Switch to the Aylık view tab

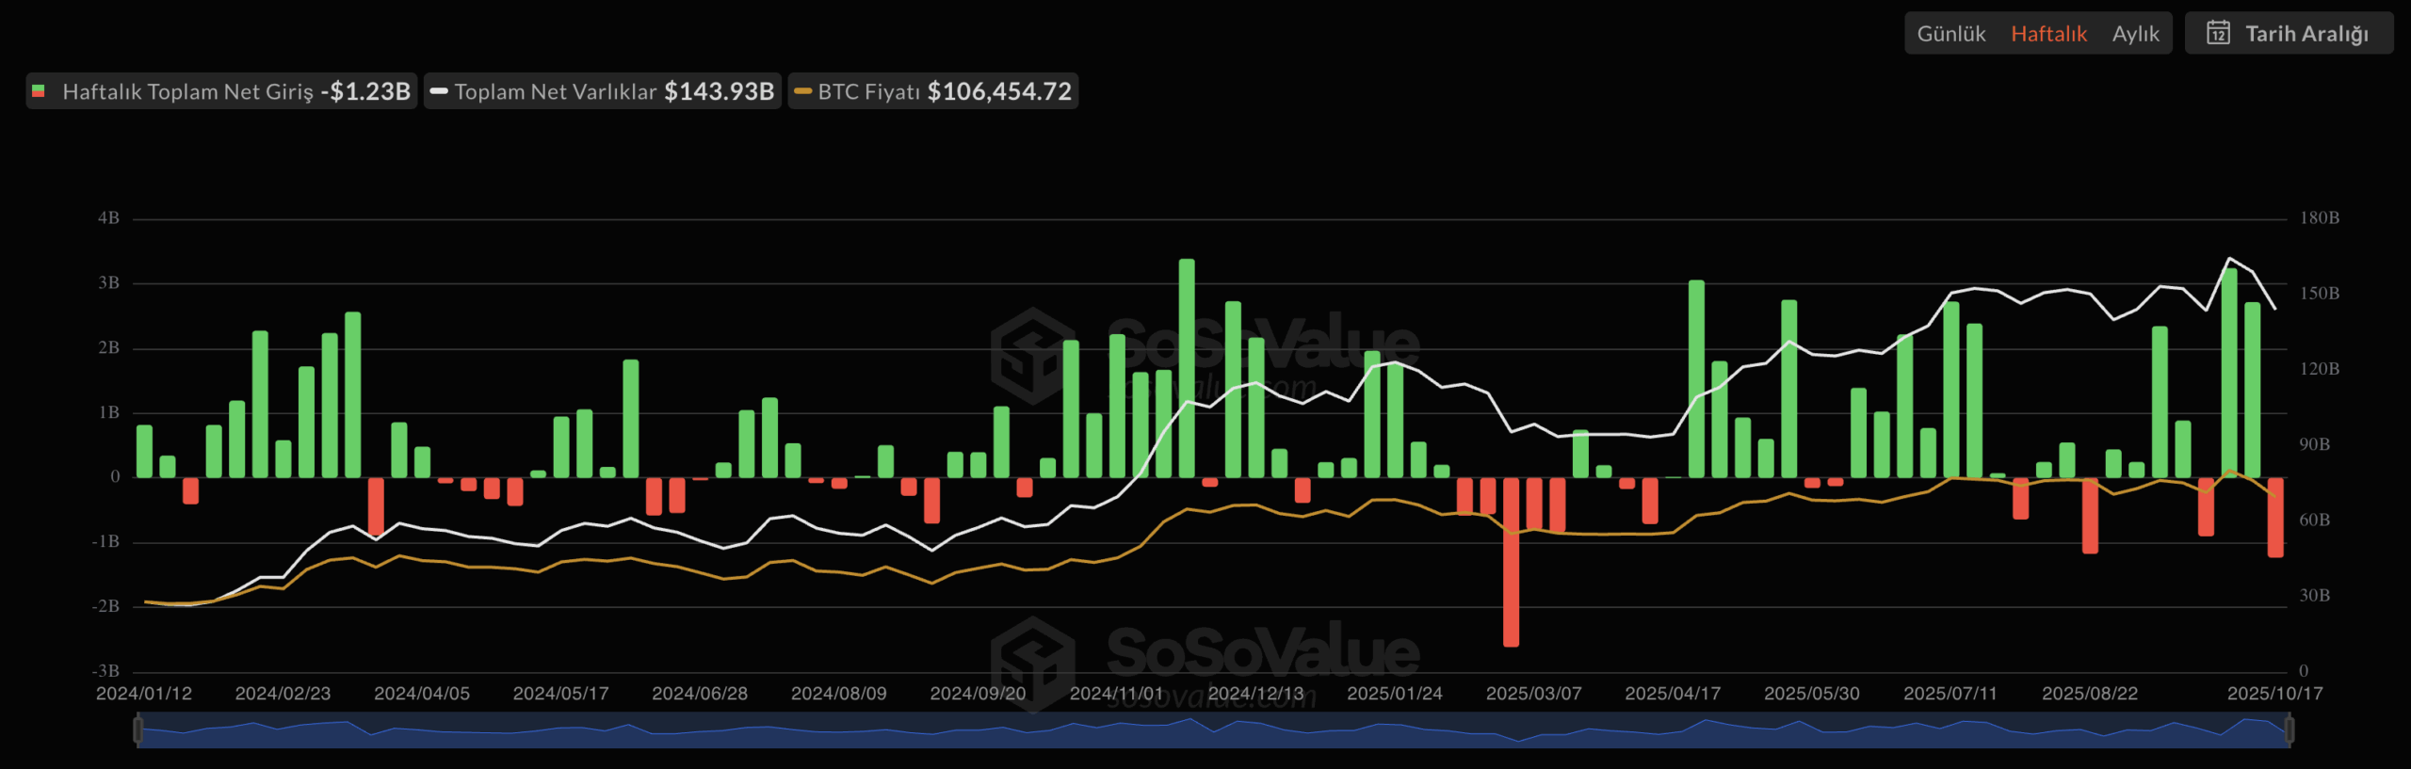point(2135,34)
